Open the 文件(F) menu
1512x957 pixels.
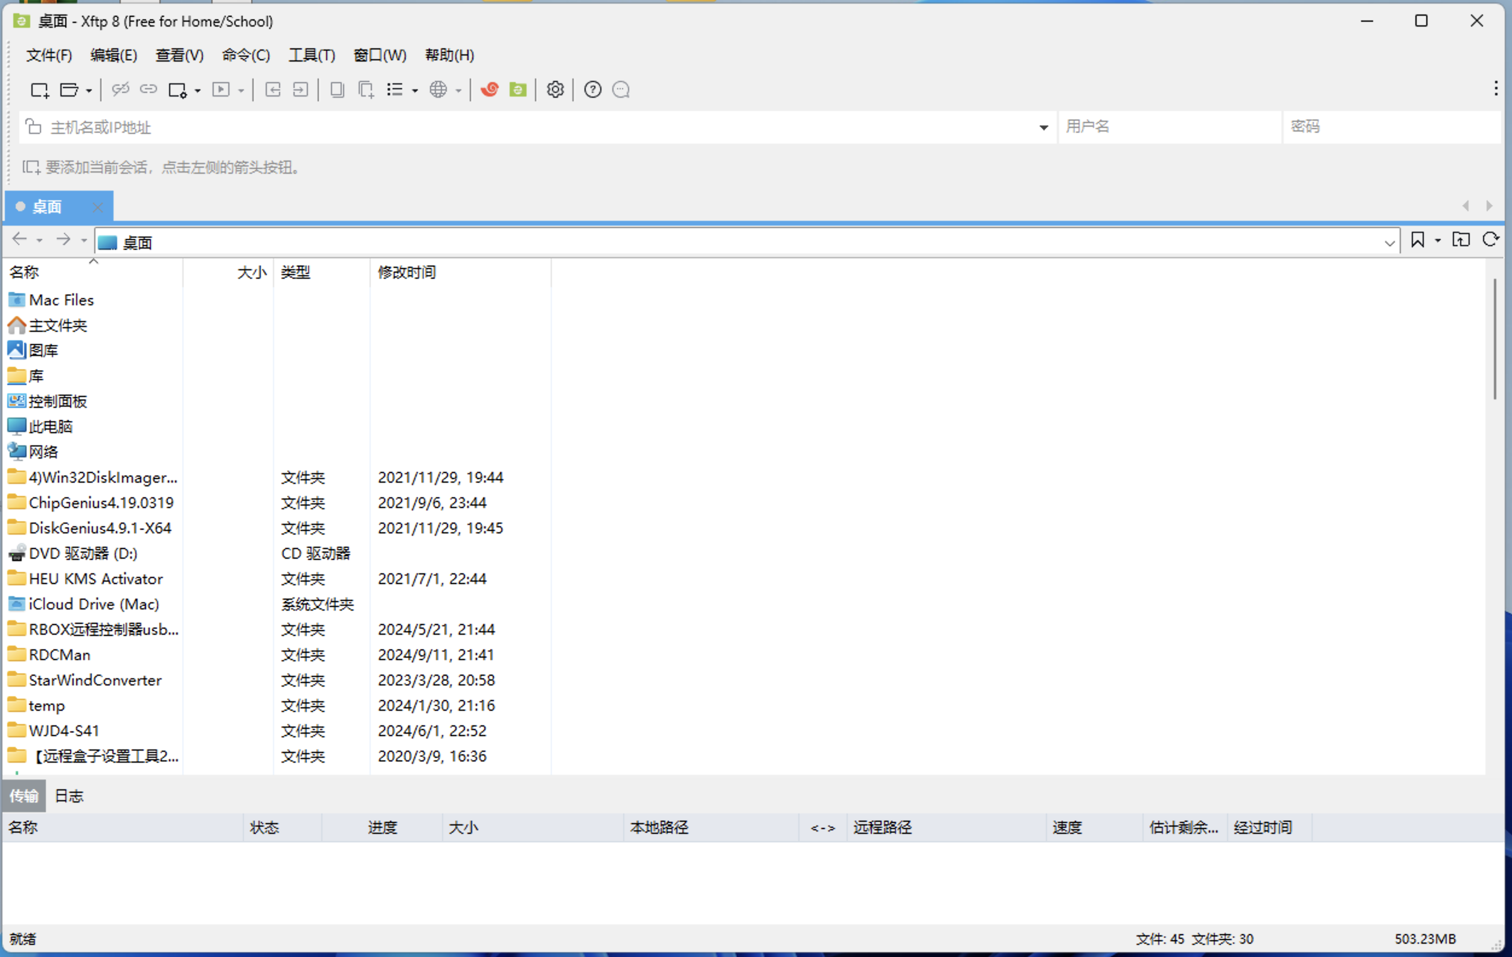pos(49,56)
